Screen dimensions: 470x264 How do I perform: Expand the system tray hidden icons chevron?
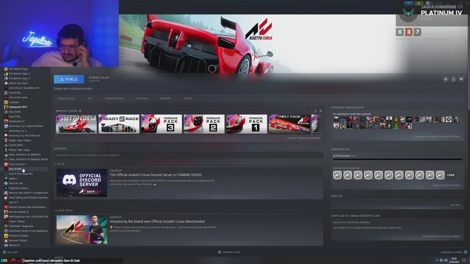pos(437,260)
